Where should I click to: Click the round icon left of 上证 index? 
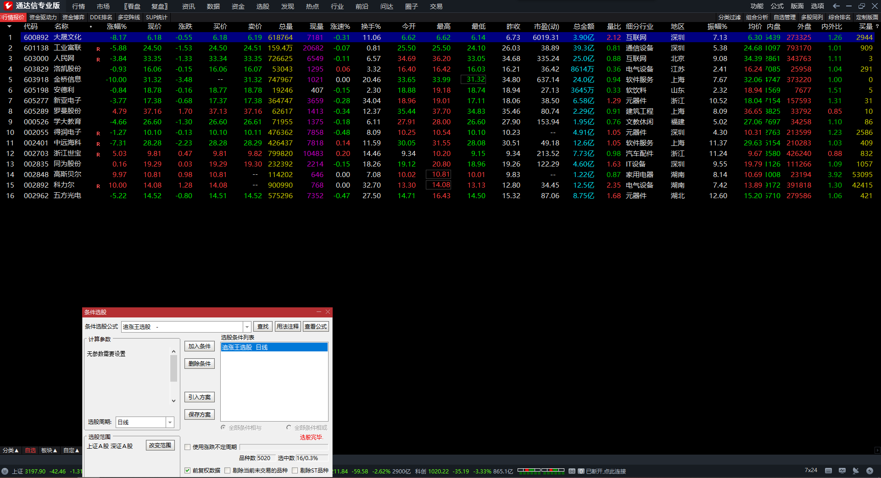pos(5,471)
